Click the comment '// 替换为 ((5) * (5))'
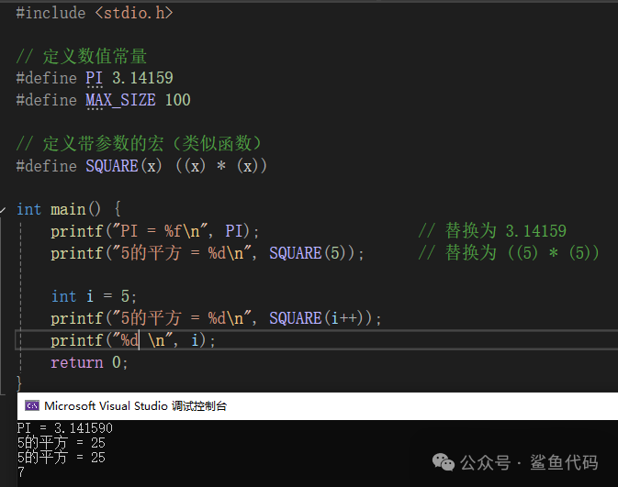Viewport: 618px width, 487px height. pyautogui.click(x=509, y=253)
